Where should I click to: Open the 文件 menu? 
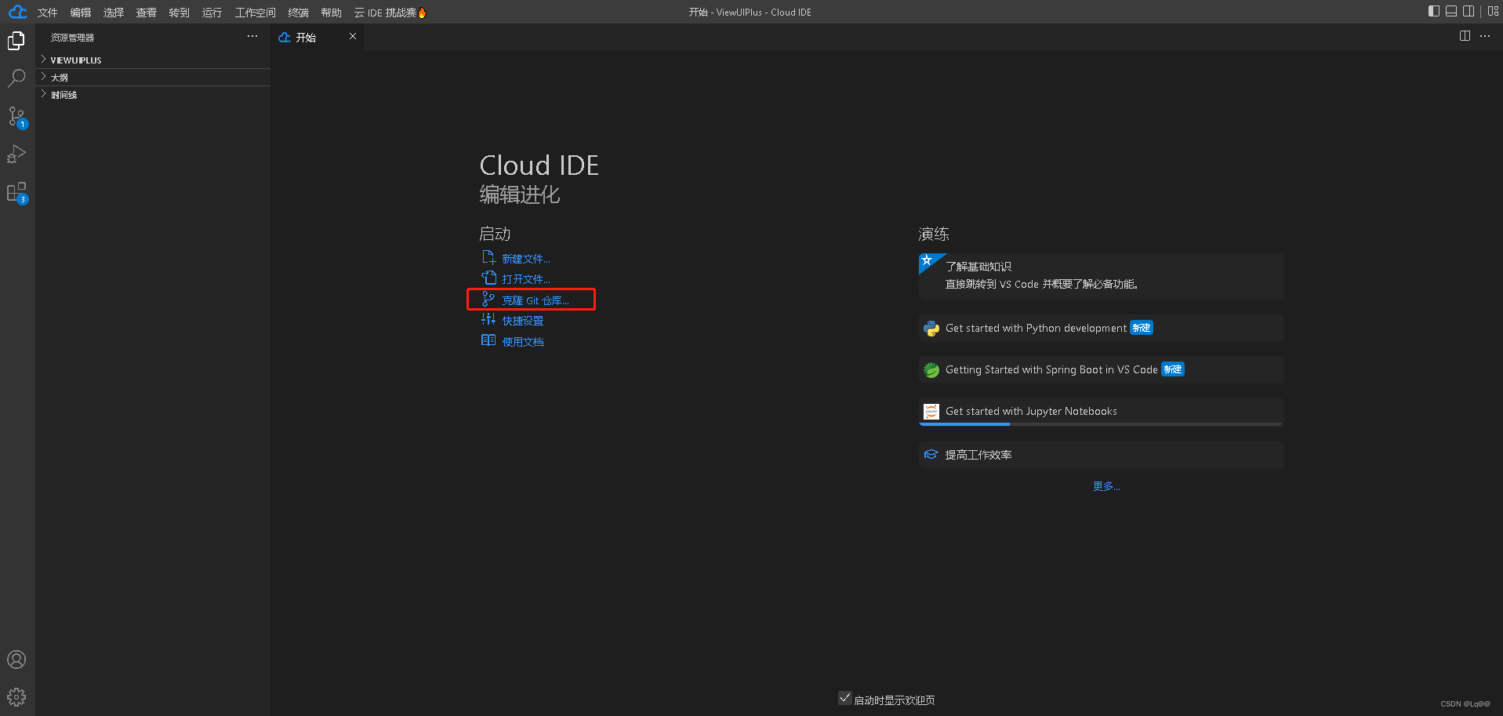48,13
